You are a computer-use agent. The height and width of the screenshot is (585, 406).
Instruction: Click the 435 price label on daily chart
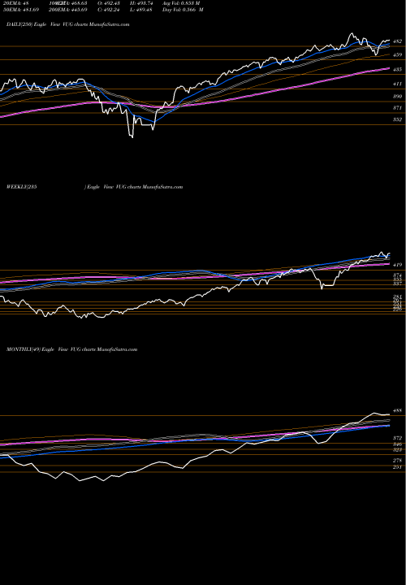point(397,70)
